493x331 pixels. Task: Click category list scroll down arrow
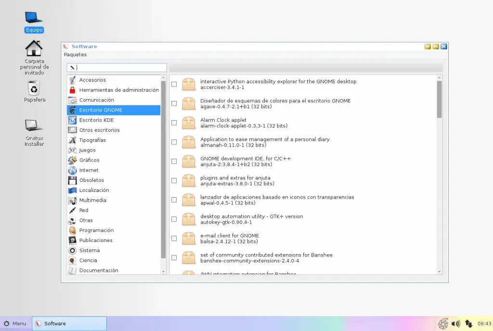[163, 272]
